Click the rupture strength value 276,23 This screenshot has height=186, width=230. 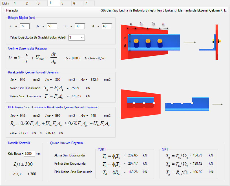[76, 96]
